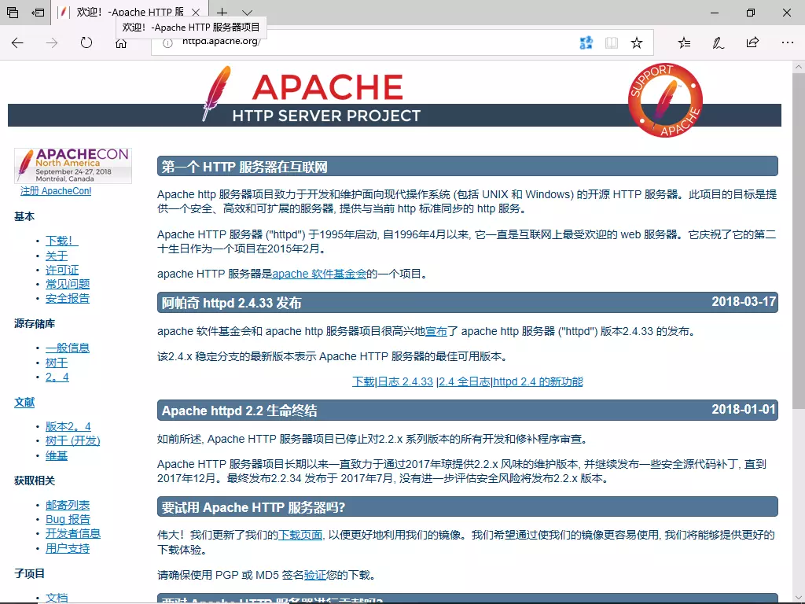Click the browser Back arrow
Image resolution: width=805 pixels, height=604 pixels.
pos(17,42)
